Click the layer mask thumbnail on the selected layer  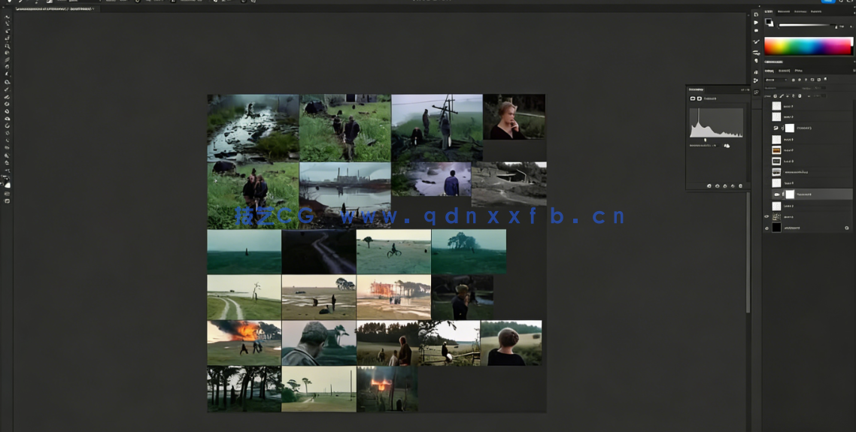pos(790,194)
